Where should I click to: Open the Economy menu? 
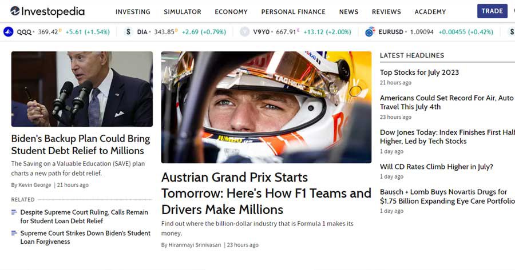(231, 11)
